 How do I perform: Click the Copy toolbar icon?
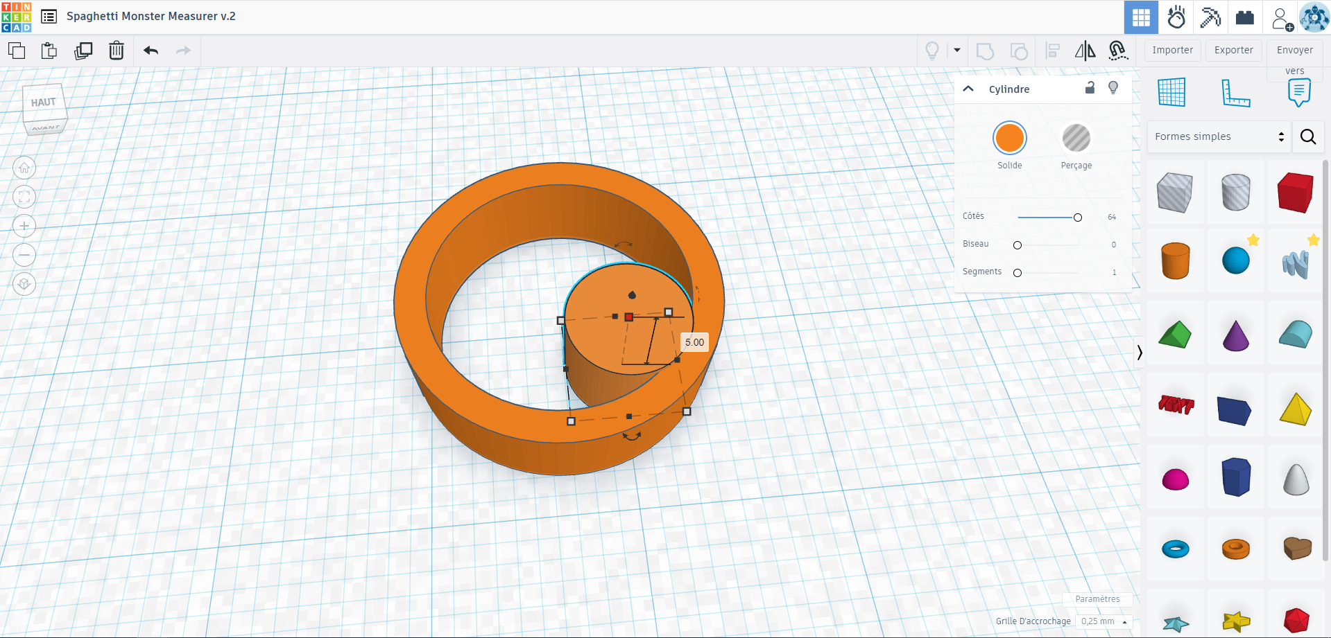point(17,51)
